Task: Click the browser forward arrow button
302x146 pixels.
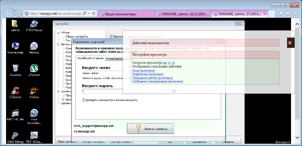Action: pyautogui.click(x=18, y=13)
